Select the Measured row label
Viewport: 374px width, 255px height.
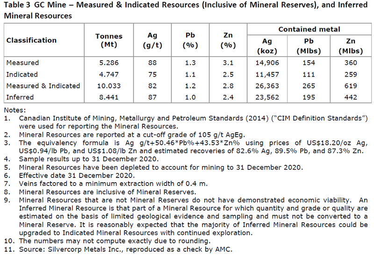pos(22,63)
